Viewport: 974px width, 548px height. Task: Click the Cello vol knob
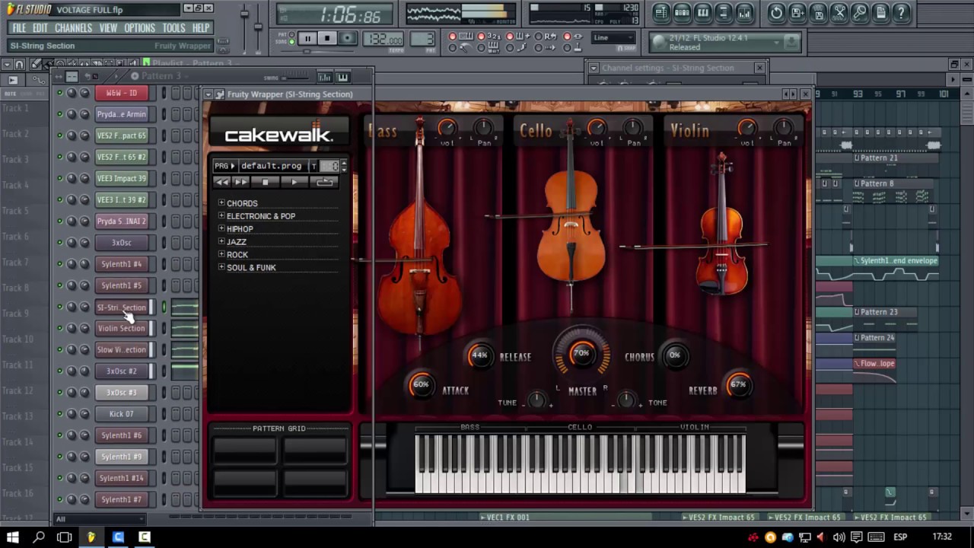click(597, 128)
